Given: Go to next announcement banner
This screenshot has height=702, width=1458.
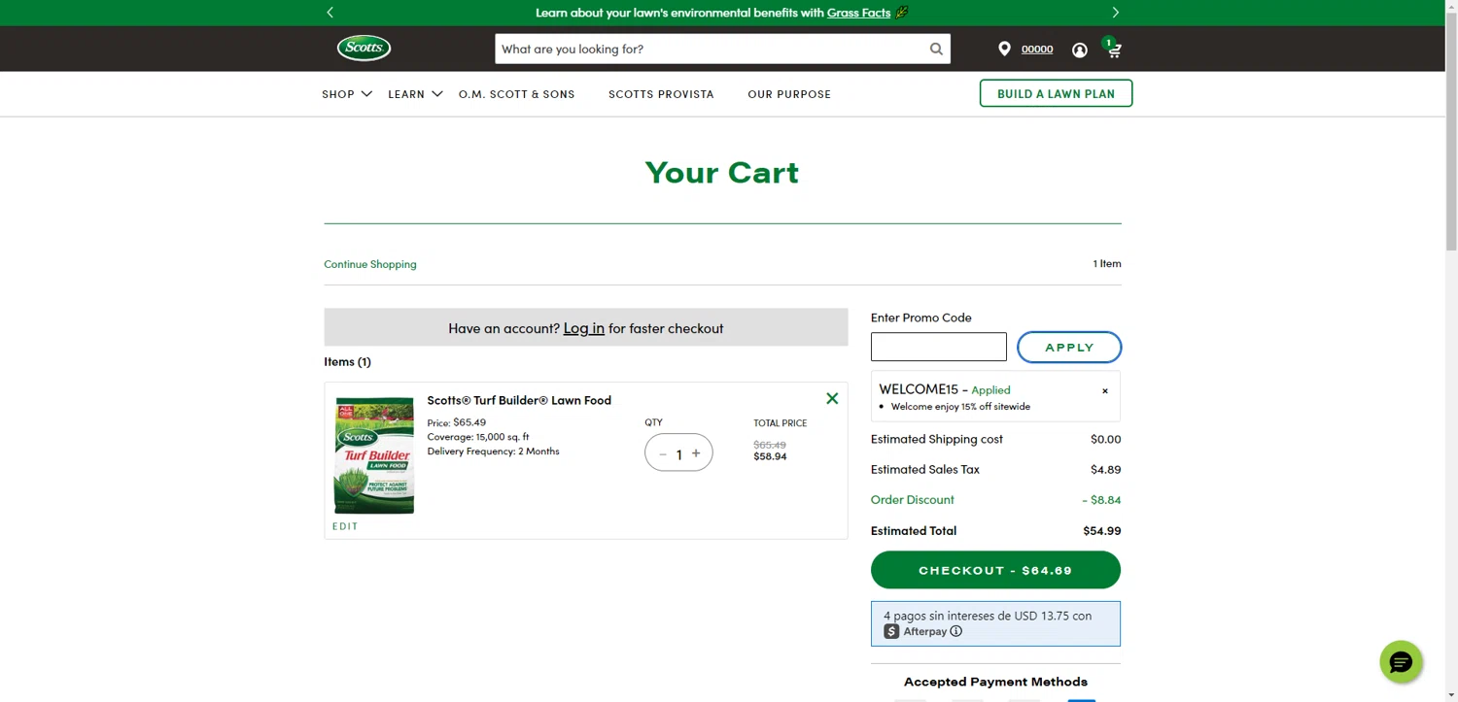Looking at the screenshot, I should (1115, 13).
